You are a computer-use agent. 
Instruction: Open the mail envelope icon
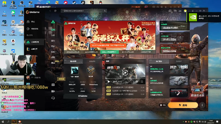coord(175,11)
